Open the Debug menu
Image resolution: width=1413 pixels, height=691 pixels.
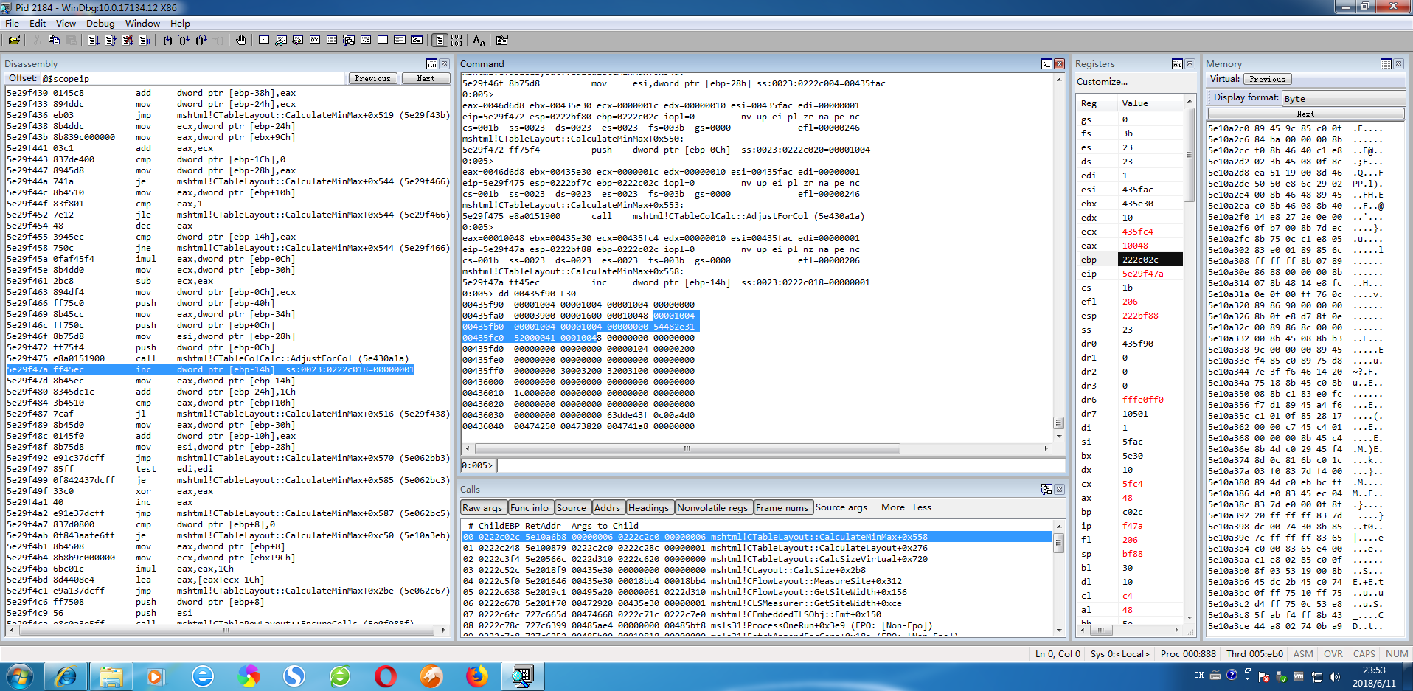(100, 23)
